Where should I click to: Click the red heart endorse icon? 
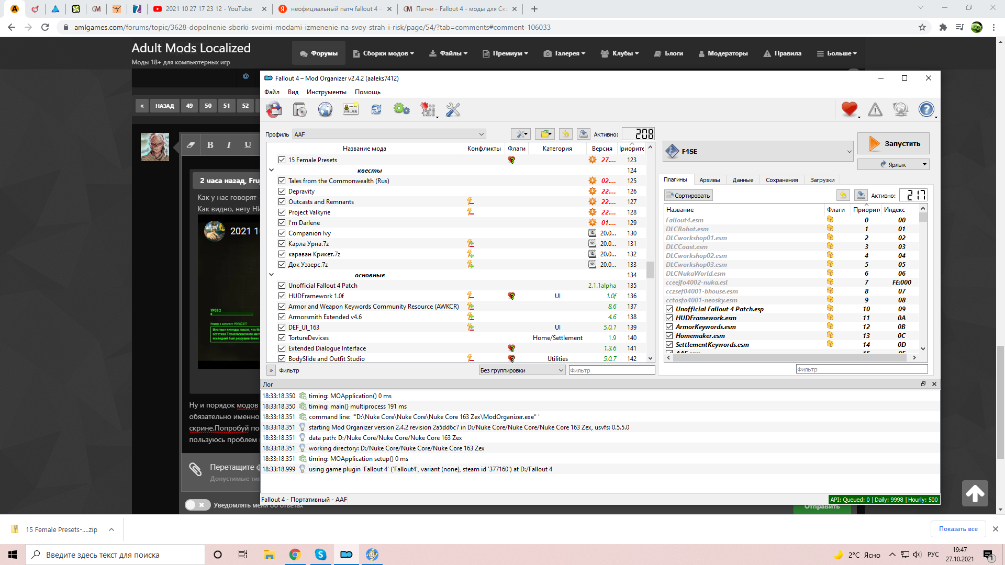point(849,109)
